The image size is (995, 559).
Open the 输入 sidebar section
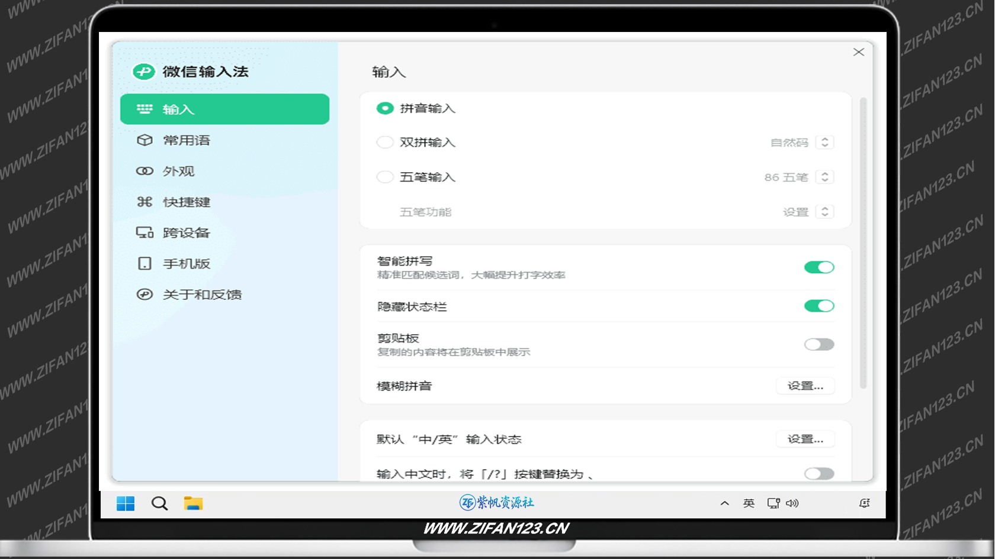(224, 109)
